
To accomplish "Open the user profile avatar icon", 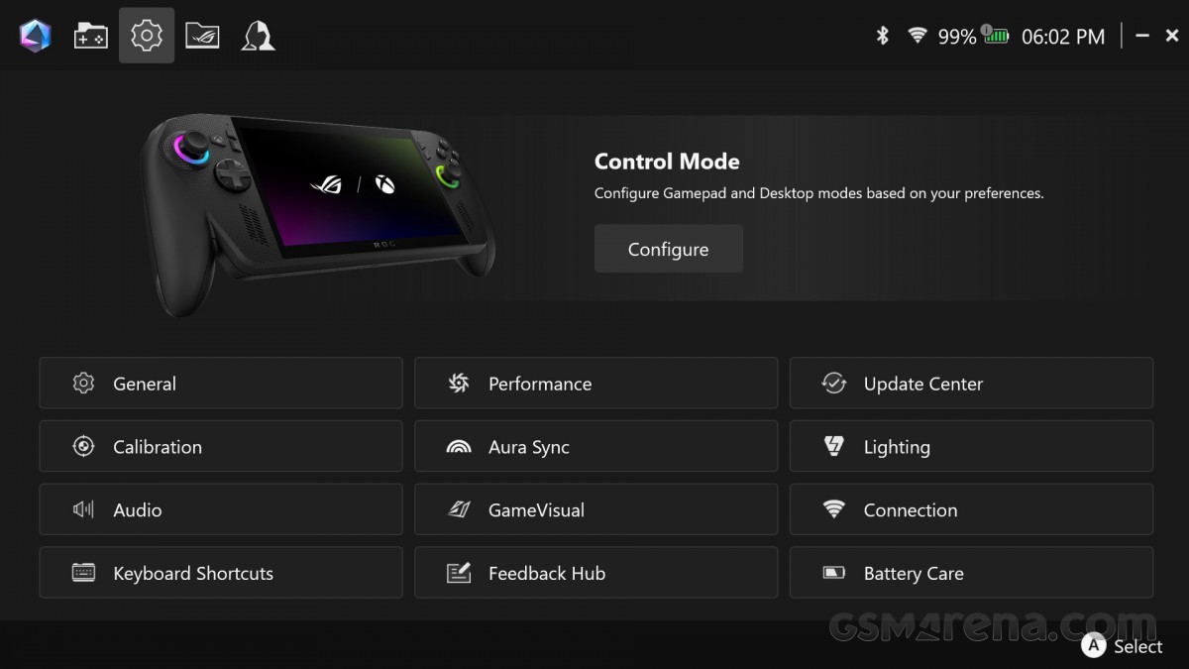I will [x=258, y=36].
